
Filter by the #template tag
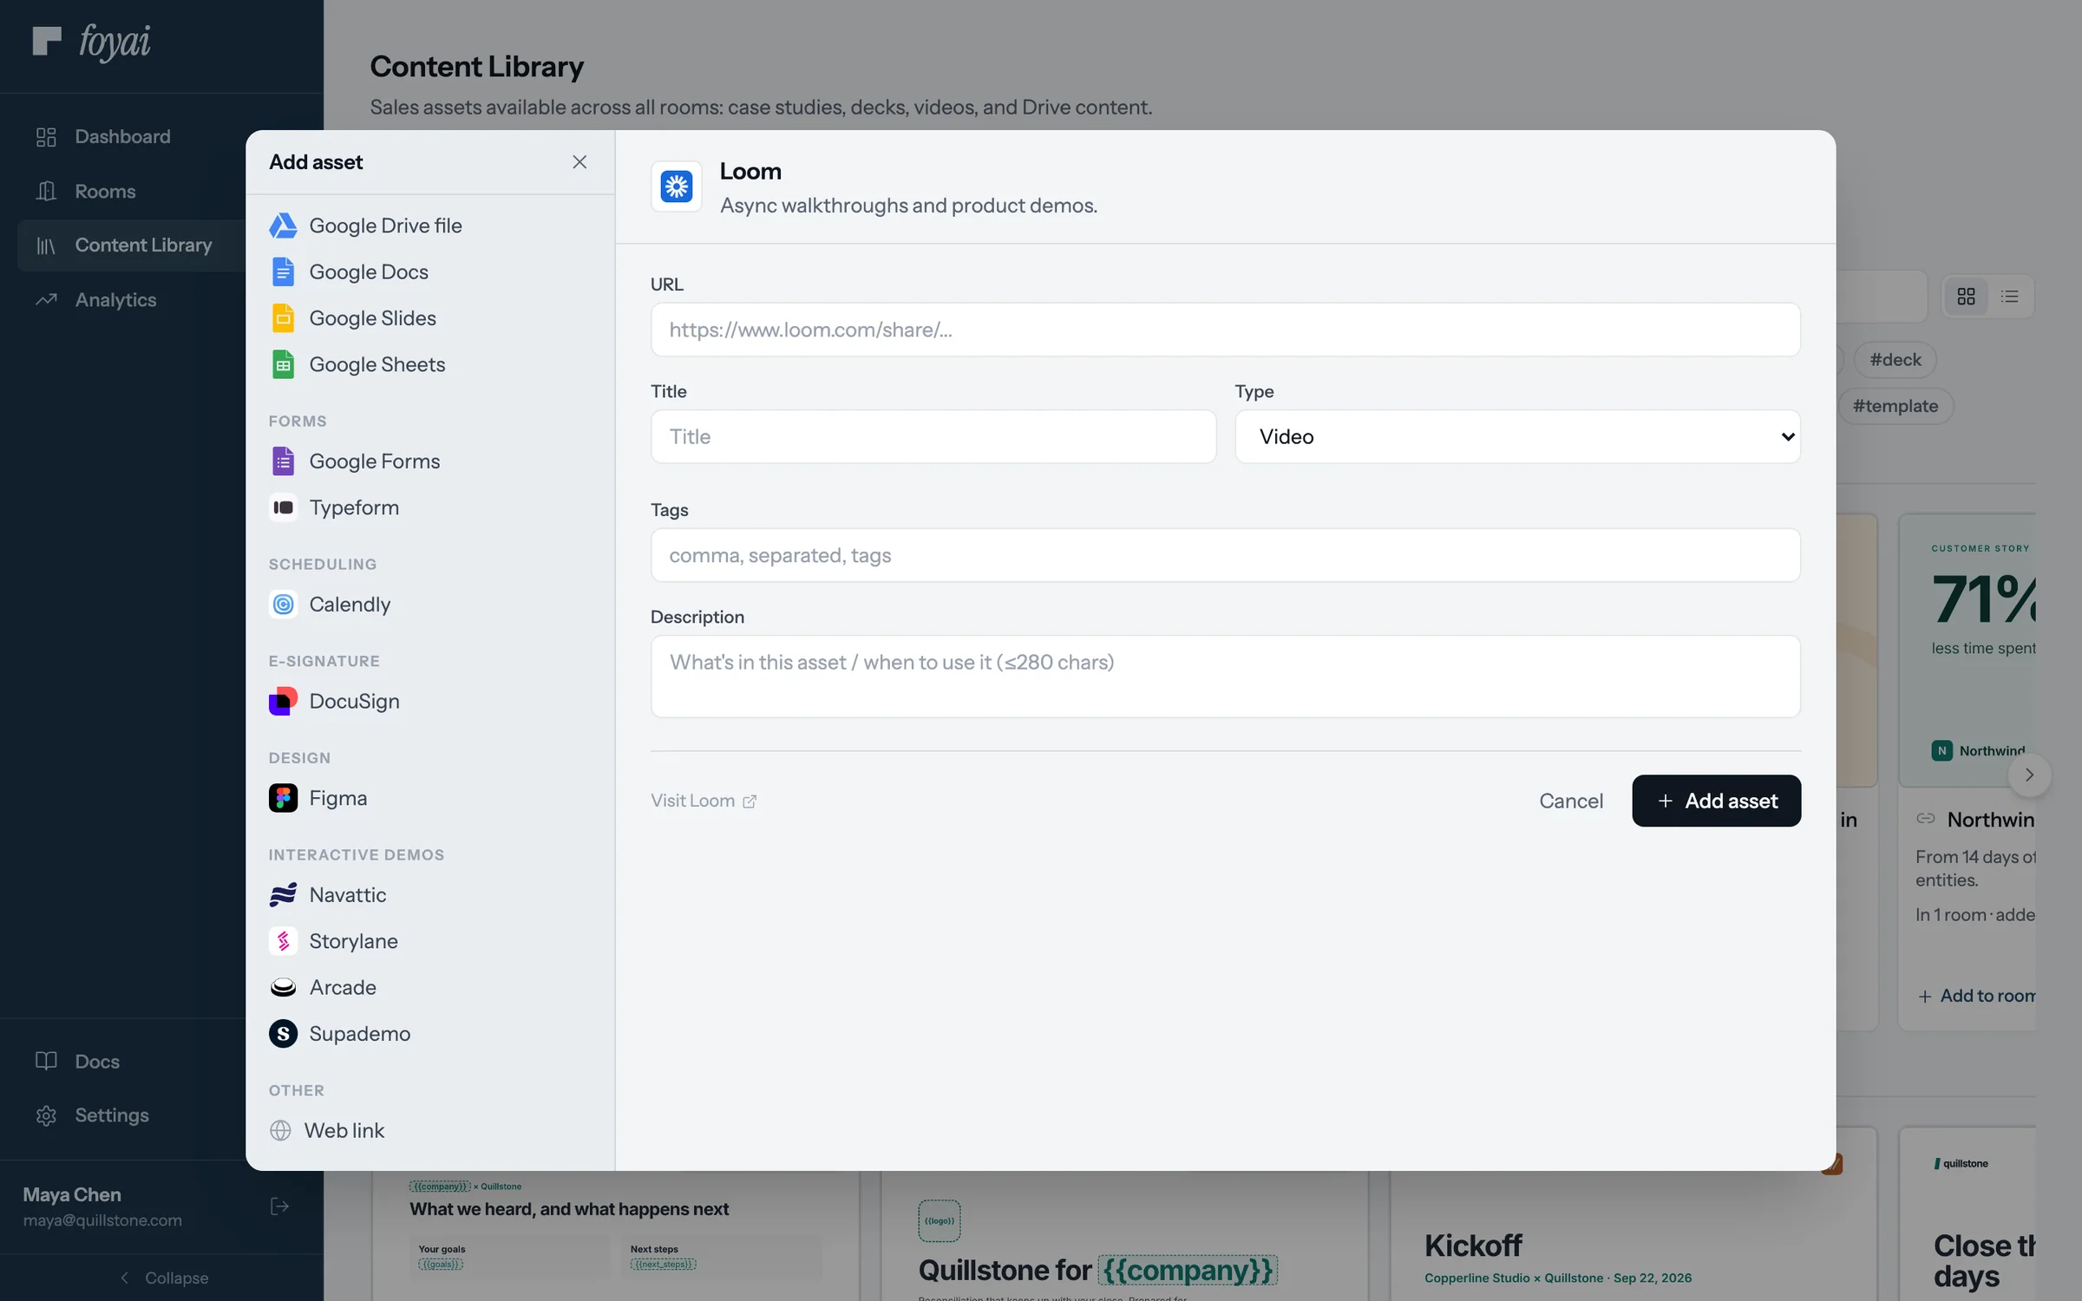[1895, 406]
